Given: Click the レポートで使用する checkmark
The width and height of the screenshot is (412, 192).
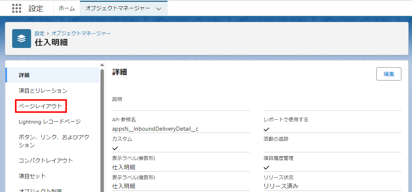Looking at the screenshot, I should pos(266,129).
